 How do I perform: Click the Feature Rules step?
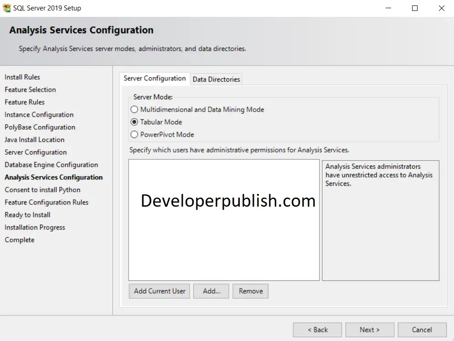click(x=25, y=102)
